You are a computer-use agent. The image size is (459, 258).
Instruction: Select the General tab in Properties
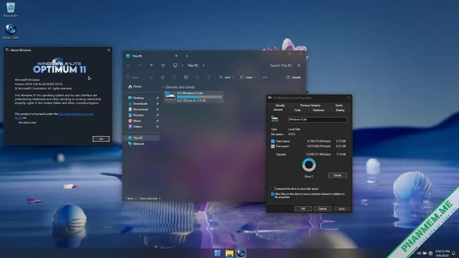pyautogui.click(x=278, y=110)
